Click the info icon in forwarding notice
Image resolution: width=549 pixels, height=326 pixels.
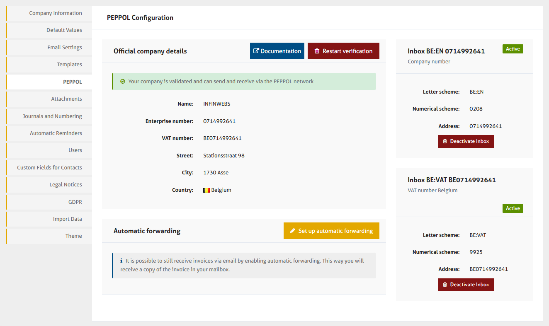click(x=121, y=261)
